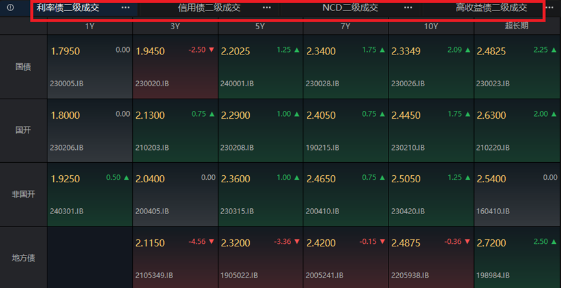
Task: Select the 地方债 row label
Action: [24, 258]
